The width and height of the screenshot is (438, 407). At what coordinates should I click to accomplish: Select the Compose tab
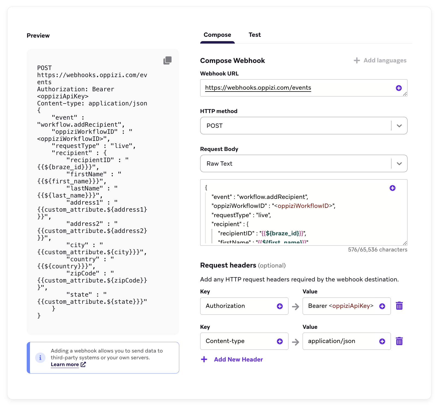[217, 35]
